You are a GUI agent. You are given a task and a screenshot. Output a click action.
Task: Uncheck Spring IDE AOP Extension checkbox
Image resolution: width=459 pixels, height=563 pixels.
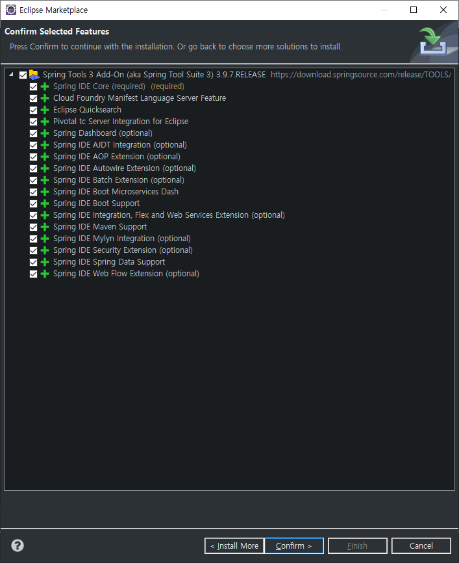pyautogui.click(x=33, y=157)
